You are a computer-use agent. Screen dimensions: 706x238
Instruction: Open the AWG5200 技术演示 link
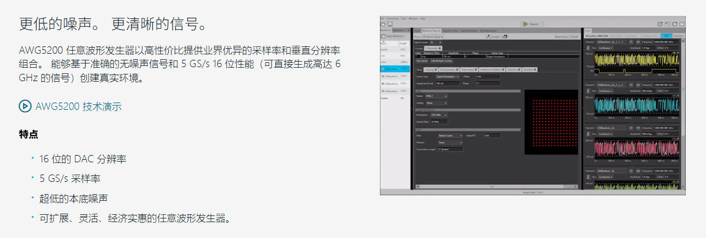tap(78, 106)
